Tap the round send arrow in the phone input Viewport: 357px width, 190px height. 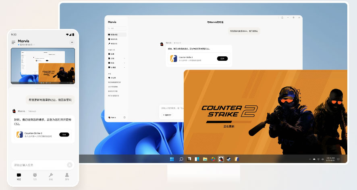70,165
